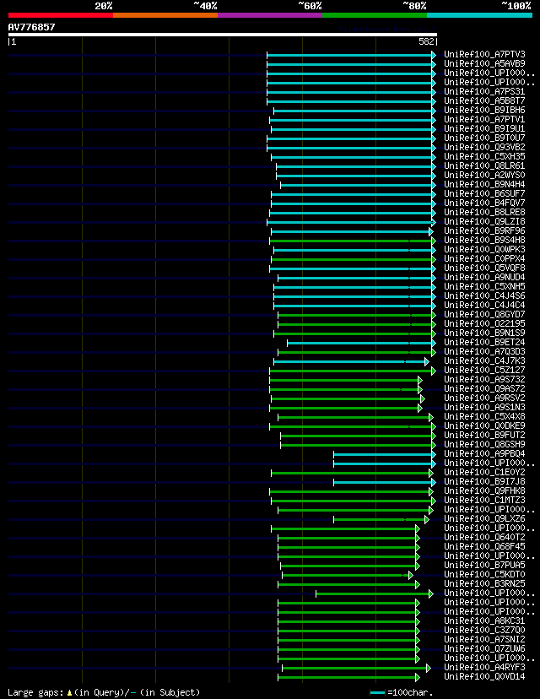Click the UniRef100_B7PUA5 entry
The height and width of the screenshot is (699, 540).
(484, 566)
